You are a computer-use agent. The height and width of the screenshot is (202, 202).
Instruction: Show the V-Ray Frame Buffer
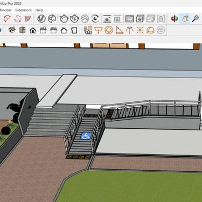(129, 19)
